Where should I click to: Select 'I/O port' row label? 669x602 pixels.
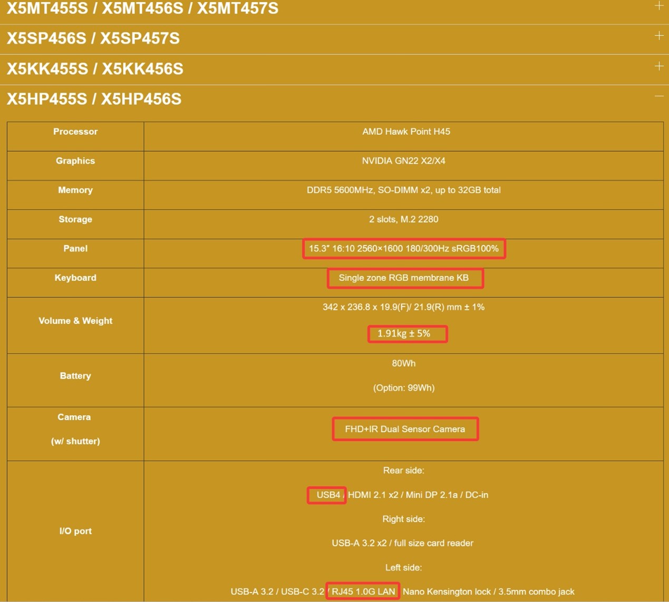(x=75, y=531)
